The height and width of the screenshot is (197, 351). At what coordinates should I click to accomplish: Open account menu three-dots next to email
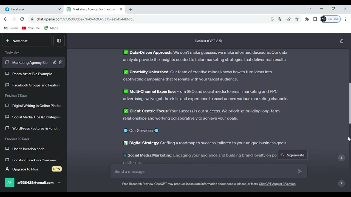pyautogui.click(x=60, y=182)
